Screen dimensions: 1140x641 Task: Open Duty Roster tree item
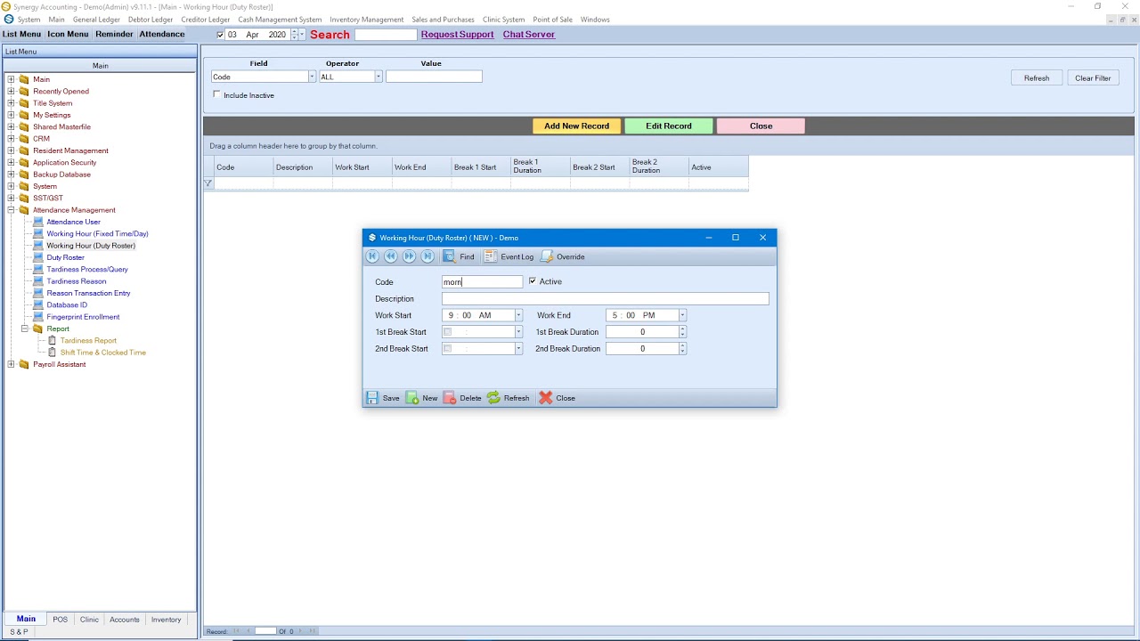(65, 257)
